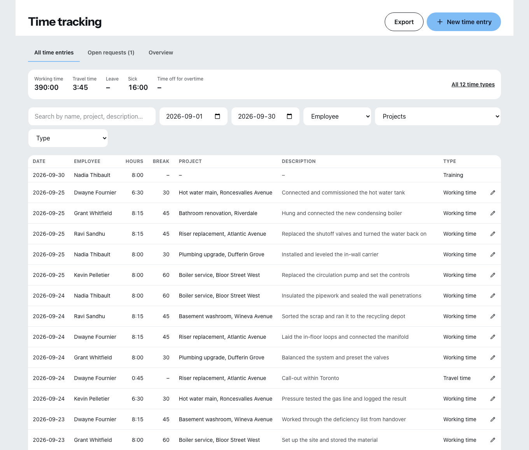
Task: Click the 'Time off for overtime' label
Action: 180,79
